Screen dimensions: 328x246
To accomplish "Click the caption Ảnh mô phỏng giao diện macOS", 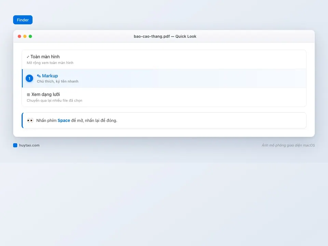I will point(288,145).
